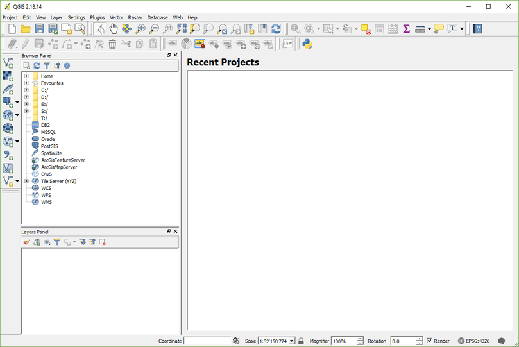Toggle the scale lock icon
Image resolution: width=519 pixels, height=347 pixels.
[301, 341]
